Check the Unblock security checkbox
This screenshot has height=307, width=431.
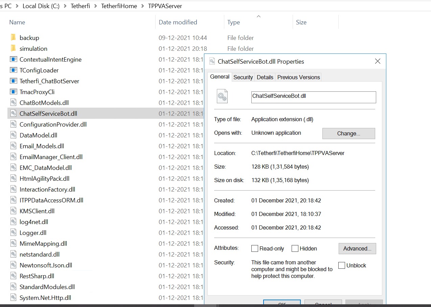pyautogui.click(x=341, y=265)
